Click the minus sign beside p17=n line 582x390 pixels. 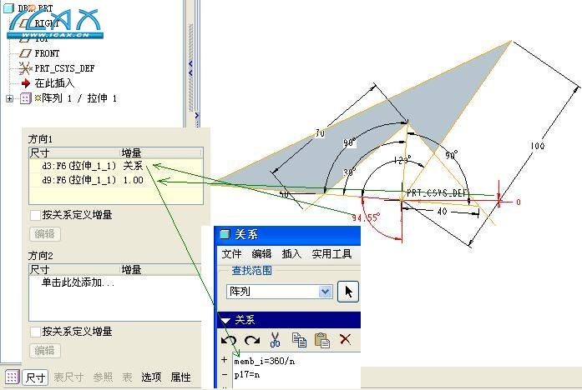pyautogui.click(x=224, y=375)
